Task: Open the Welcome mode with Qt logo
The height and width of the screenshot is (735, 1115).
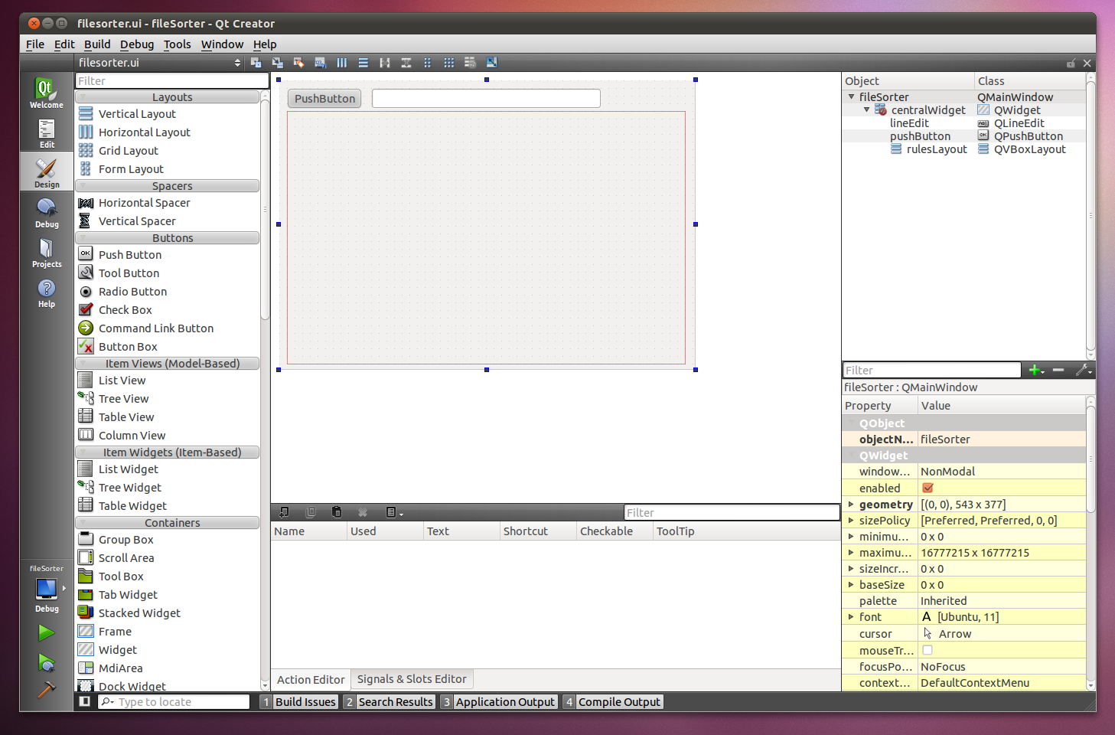Action: pyautogui.click(x=47, y=93)
